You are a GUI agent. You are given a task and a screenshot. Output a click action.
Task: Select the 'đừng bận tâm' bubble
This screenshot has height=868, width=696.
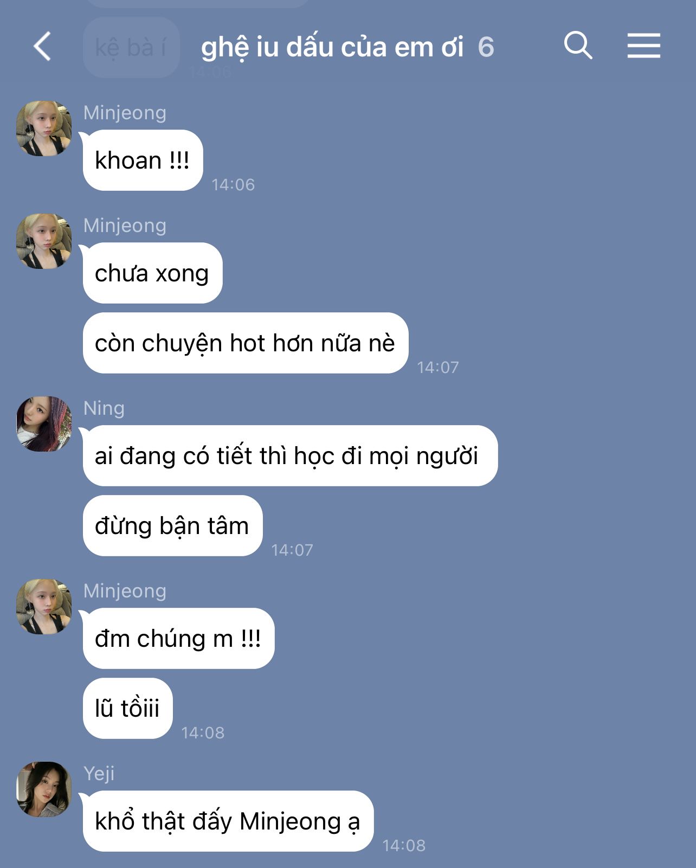[172, 526]
